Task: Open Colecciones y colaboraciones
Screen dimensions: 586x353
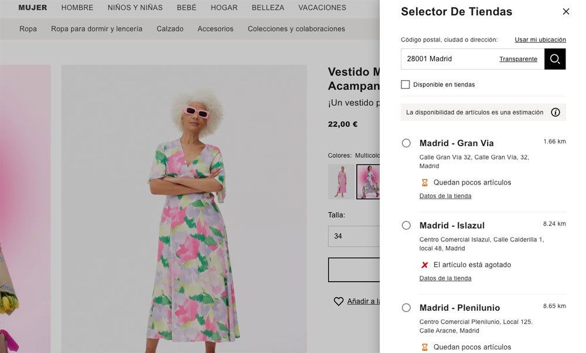Action: pyautogui.click(x=297, y=28)
